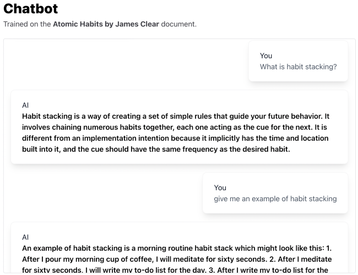The height and width of the screenshot is (275, 358).
Task: Click the Chatbot page heading
Action: (31, 9)
